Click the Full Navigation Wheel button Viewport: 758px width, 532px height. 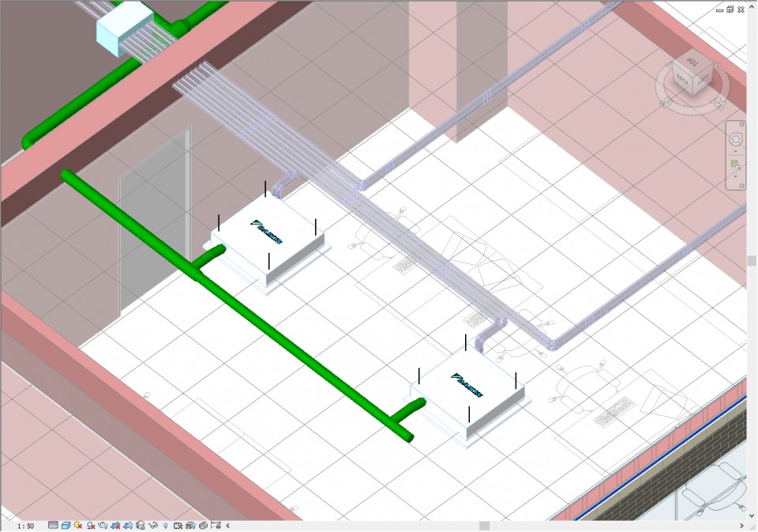tap(736, 140)
